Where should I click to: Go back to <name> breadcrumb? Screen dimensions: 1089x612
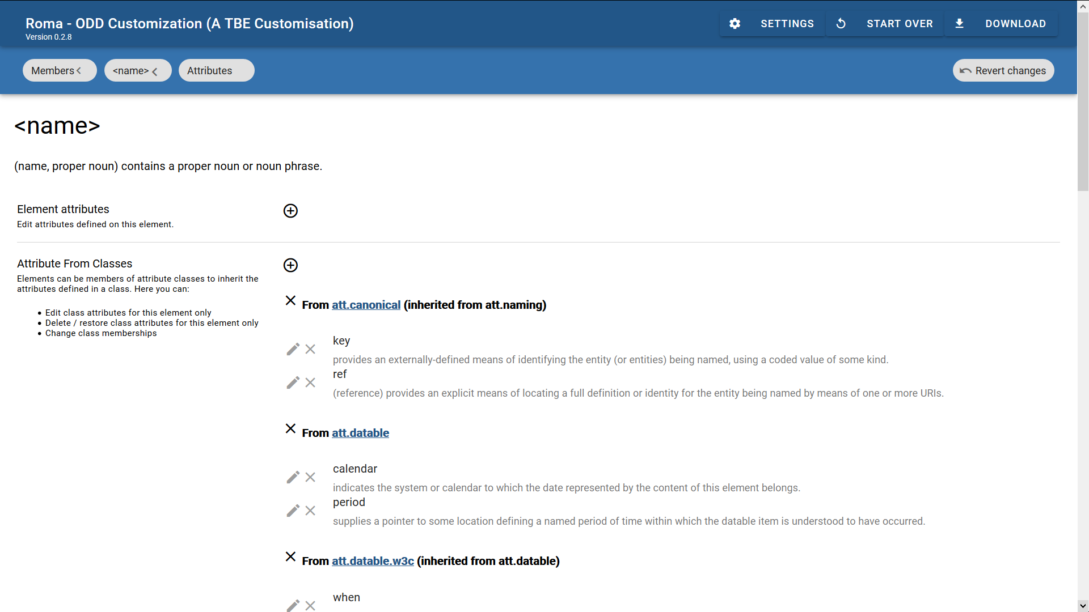point(137,70)
